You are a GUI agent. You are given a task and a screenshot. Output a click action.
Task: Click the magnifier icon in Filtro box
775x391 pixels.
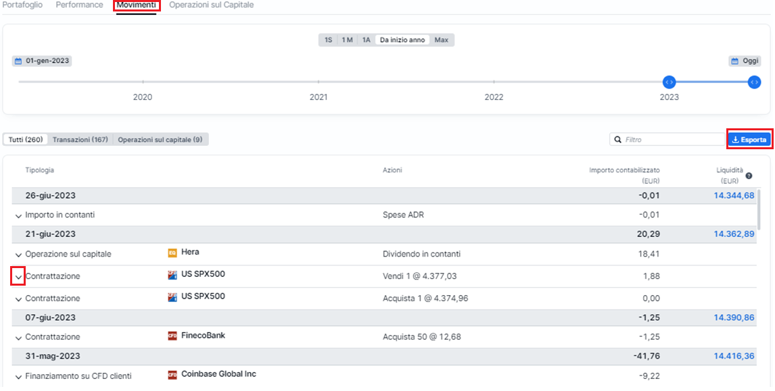click(618, 140)
